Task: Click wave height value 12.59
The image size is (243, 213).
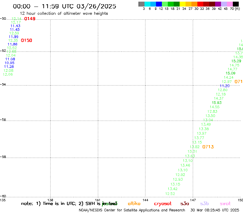Action: 14,33
